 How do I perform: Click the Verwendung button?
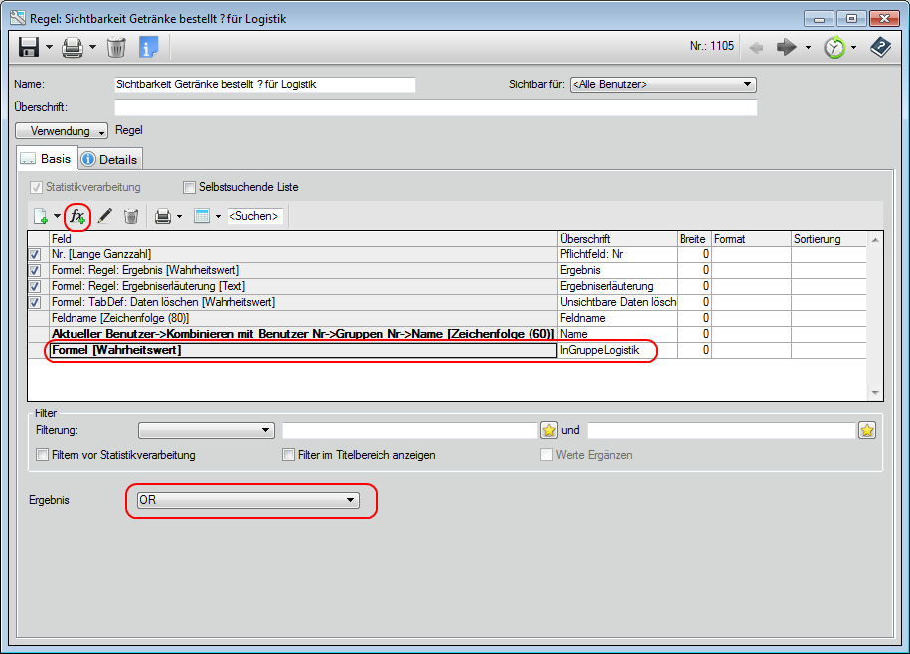click(62, 131)
